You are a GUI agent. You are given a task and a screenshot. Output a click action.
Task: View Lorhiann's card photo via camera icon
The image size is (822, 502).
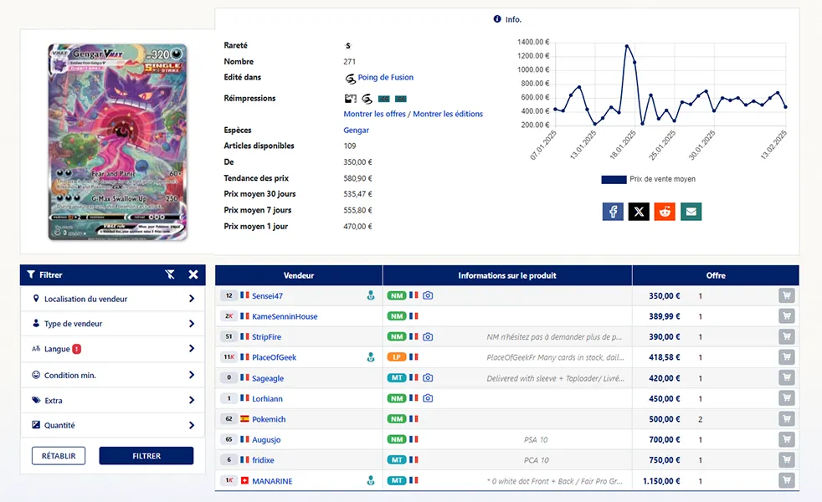[428, 398]
